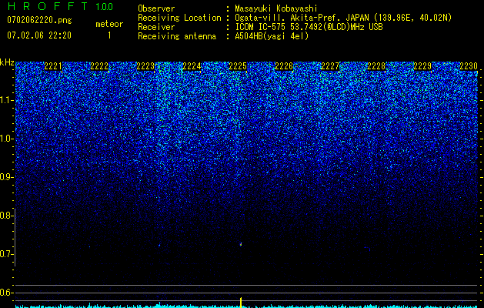Click the 0.9 frequency axis label
The height and width of the screenshot is (308, 484).
(x=7, y=177)
